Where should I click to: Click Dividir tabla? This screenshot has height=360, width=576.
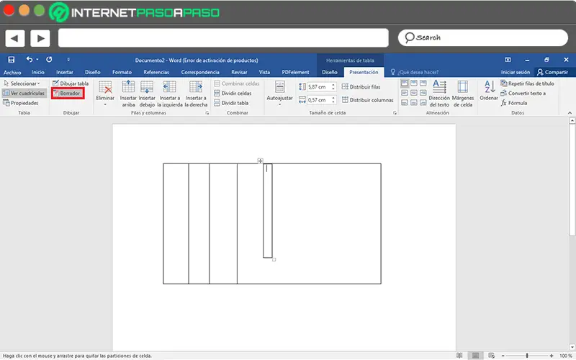coord(231,103)
